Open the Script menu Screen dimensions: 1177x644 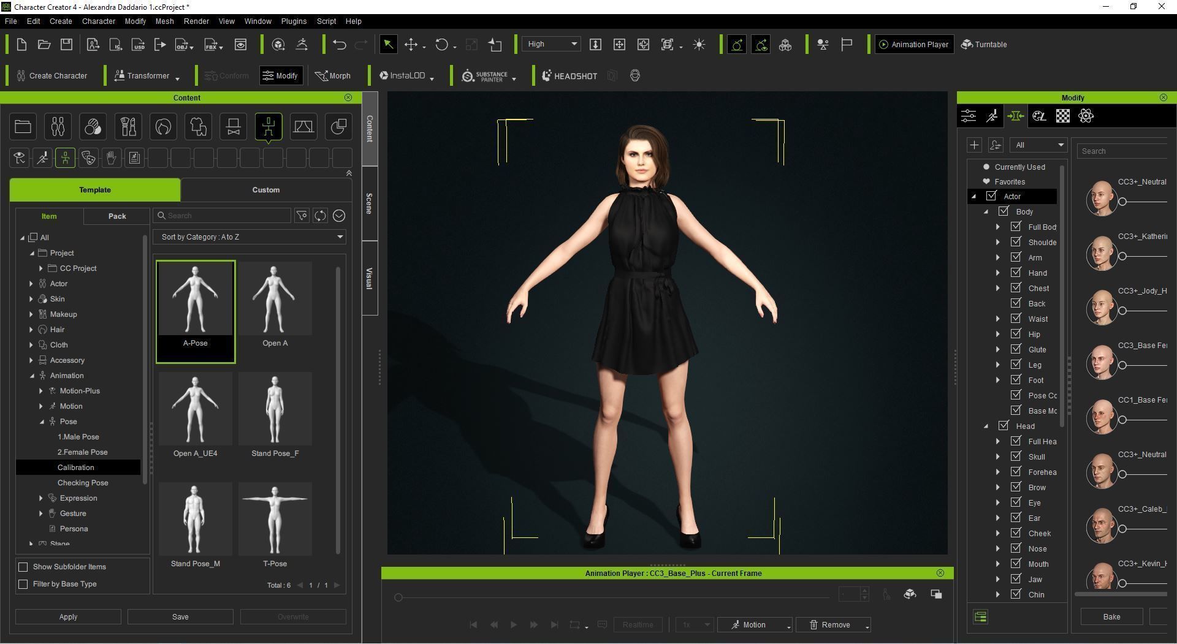[x=326, y=21]
